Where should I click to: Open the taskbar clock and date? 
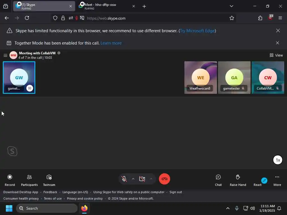click(x=267, y=208)
